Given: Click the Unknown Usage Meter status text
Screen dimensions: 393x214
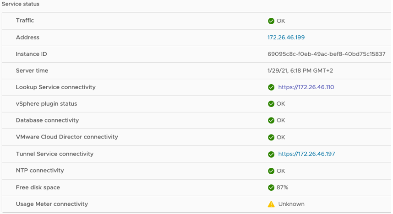Looking at the screenshot, I should tap(291, 204).
